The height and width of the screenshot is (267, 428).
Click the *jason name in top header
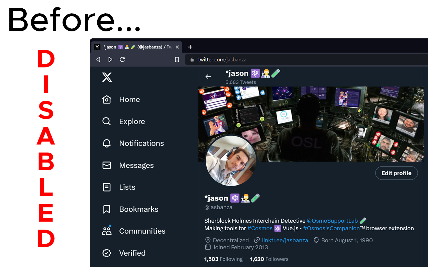237,73
